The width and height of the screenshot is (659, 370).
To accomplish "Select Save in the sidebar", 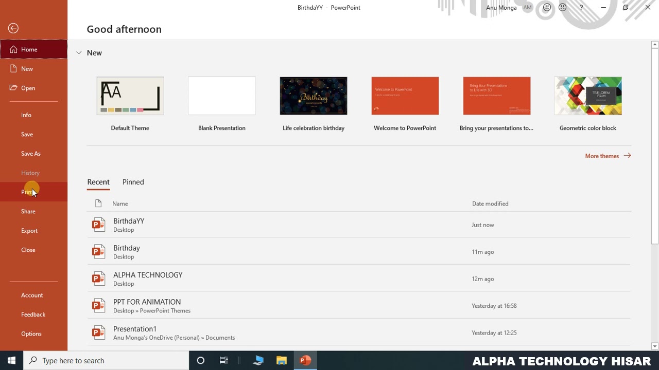I will [33, 134].
